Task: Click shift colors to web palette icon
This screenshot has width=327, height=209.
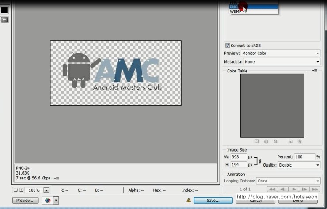Action: click(x=266, y=141)
